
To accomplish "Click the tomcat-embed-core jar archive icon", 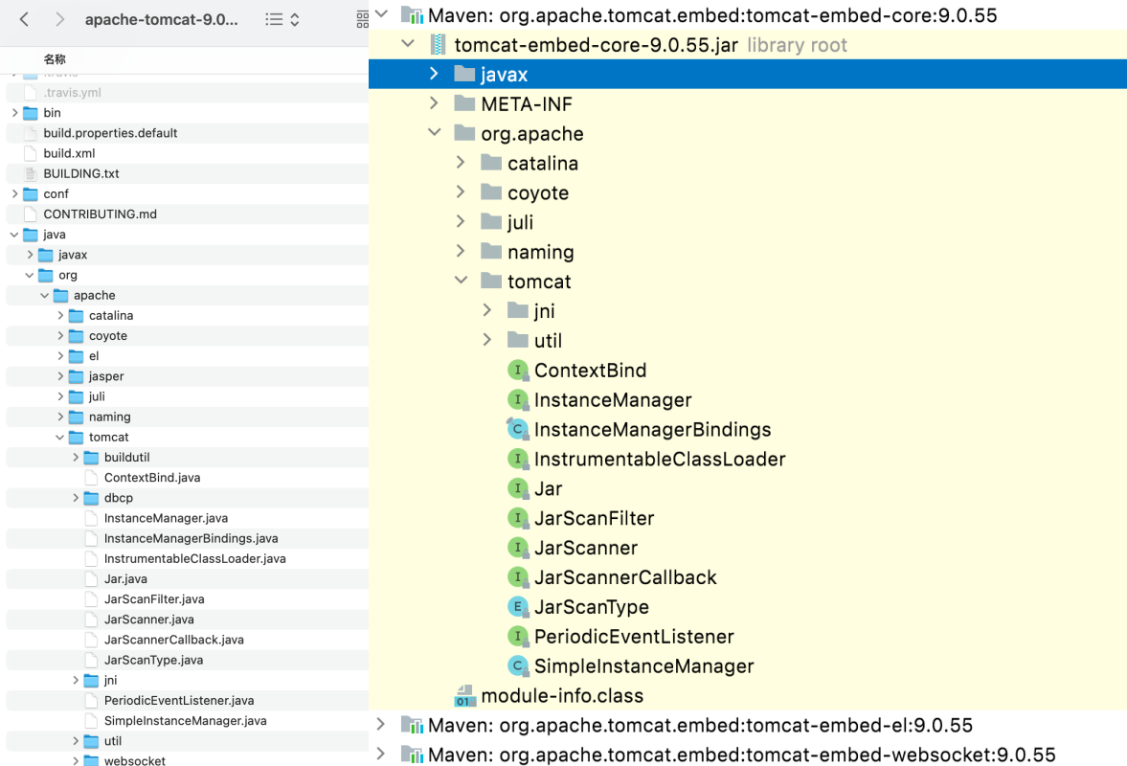I will tap(439, 45).
